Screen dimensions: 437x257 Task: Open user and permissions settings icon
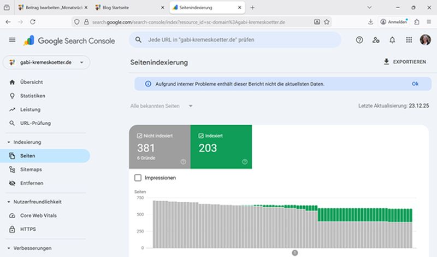pyautogui.click(x=376, y=40)
